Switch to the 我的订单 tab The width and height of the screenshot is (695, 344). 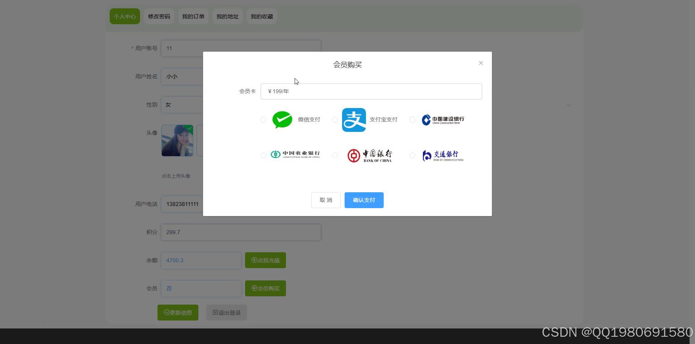[x=193, y=16]
